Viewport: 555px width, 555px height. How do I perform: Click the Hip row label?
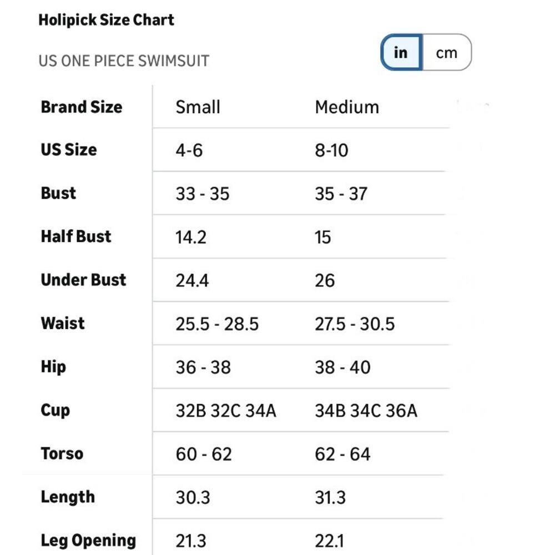53,367
